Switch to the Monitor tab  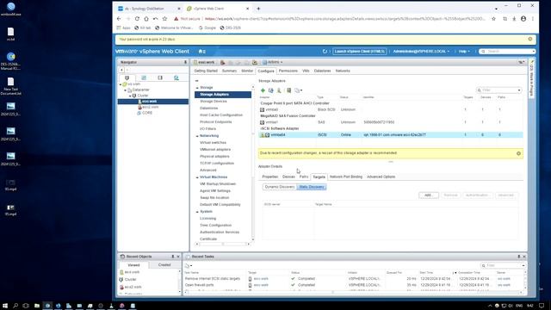(247, 71)
